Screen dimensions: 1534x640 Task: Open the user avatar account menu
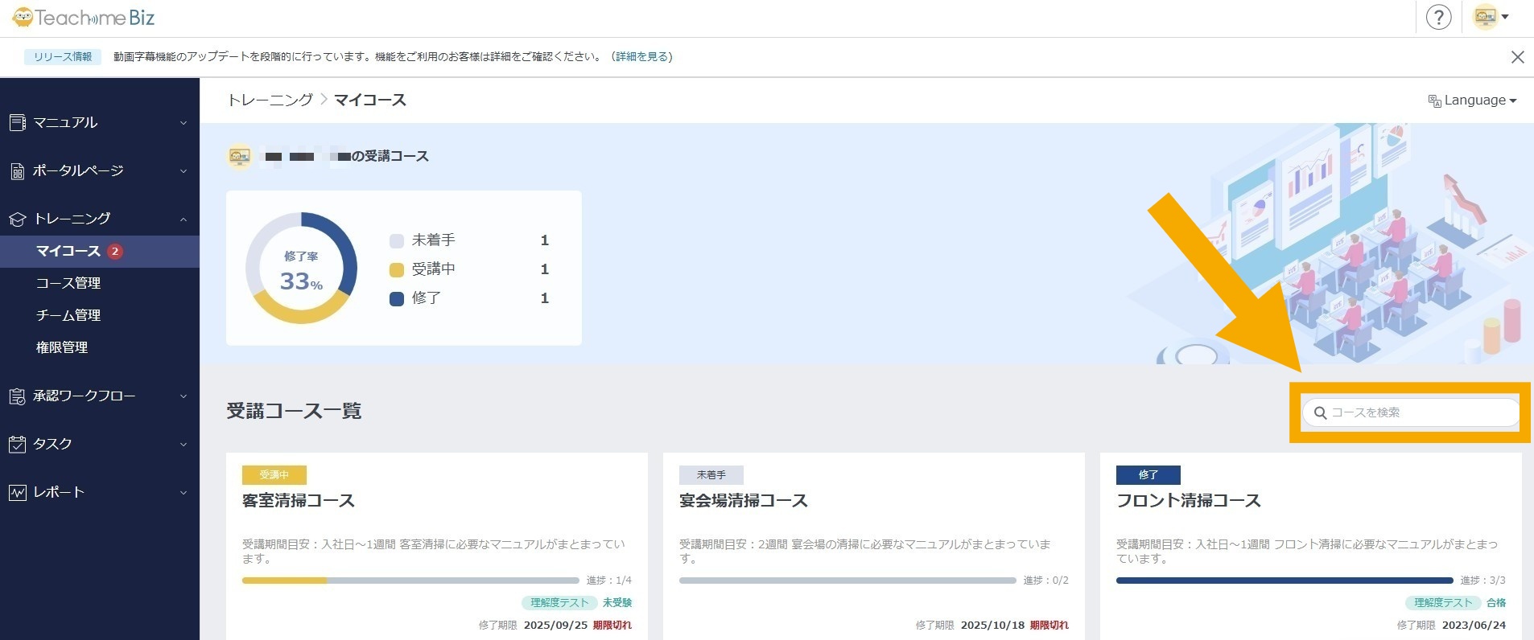click(x=1491, y=17)
